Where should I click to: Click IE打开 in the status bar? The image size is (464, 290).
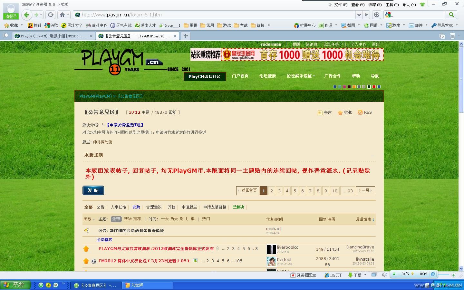[333, 275]
